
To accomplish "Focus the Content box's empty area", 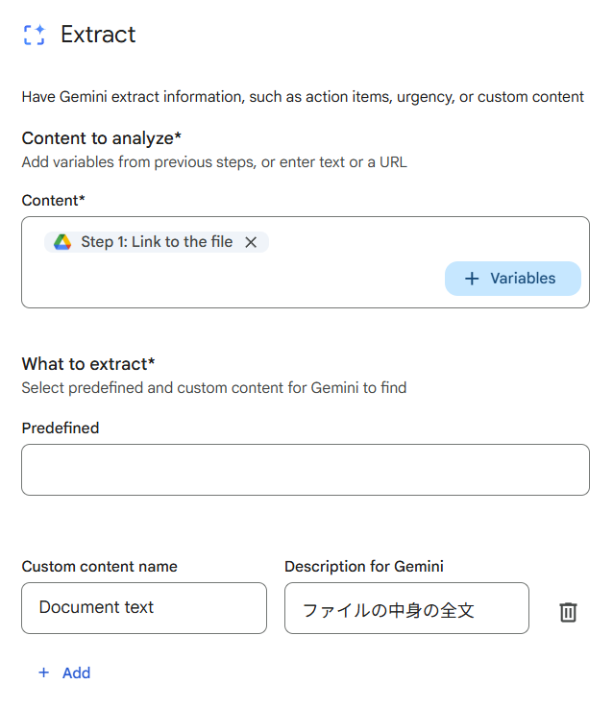I will pyautogui.click(x=231, y=283).
